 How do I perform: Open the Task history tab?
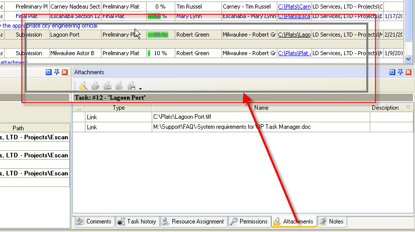click(x=137, y=221)
